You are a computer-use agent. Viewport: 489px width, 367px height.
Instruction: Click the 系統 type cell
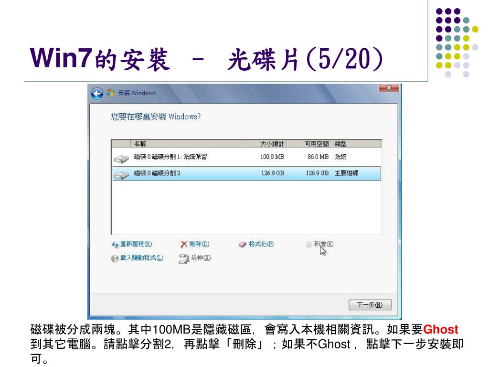point(340,157)
